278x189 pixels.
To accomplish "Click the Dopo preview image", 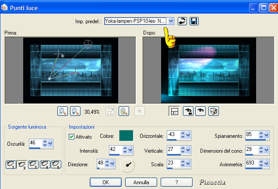I will [208, 70].
